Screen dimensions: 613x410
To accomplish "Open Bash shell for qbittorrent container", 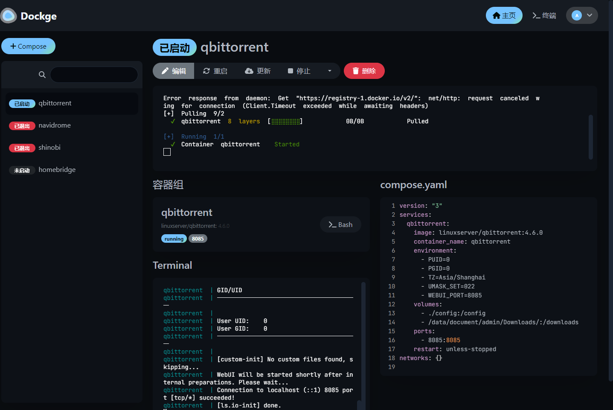I will tap(340, 224).
